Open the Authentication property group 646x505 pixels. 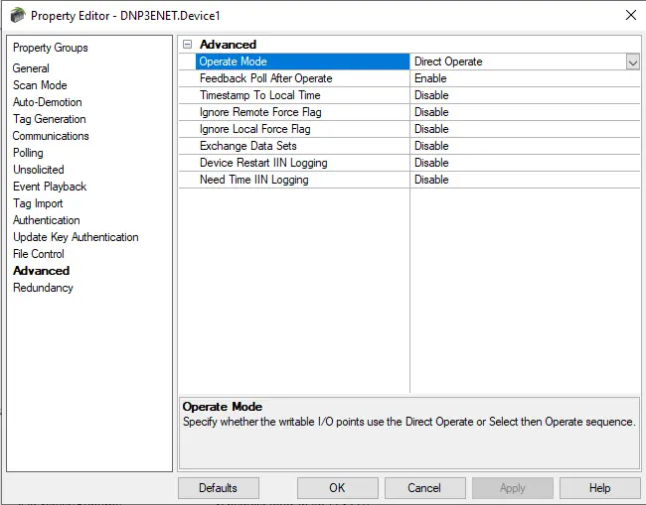pos(47,220)
